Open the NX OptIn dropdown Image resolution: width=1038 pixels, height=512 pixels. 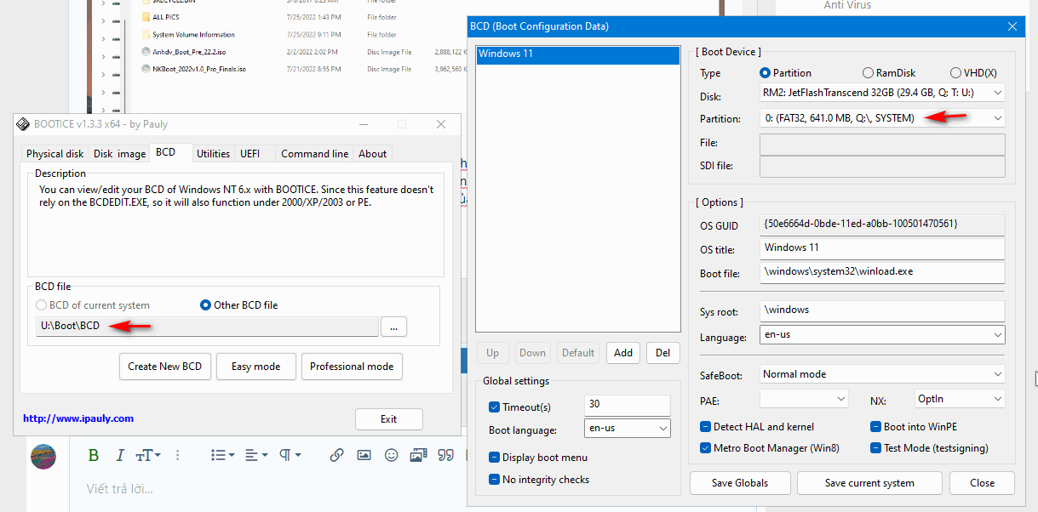(958, 399)
